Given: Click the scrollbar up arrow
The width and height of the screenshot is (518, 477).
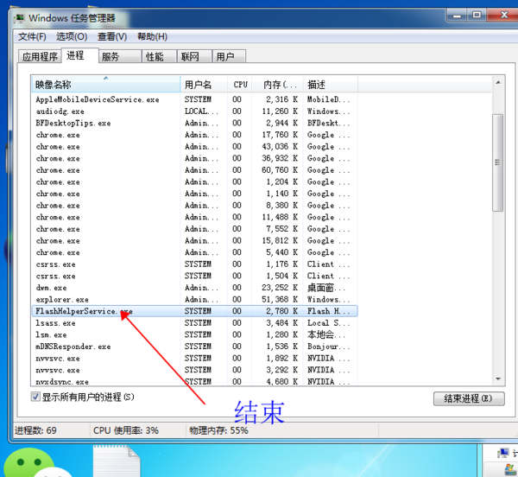Looking at the screenshot, I should coord(498,82).
